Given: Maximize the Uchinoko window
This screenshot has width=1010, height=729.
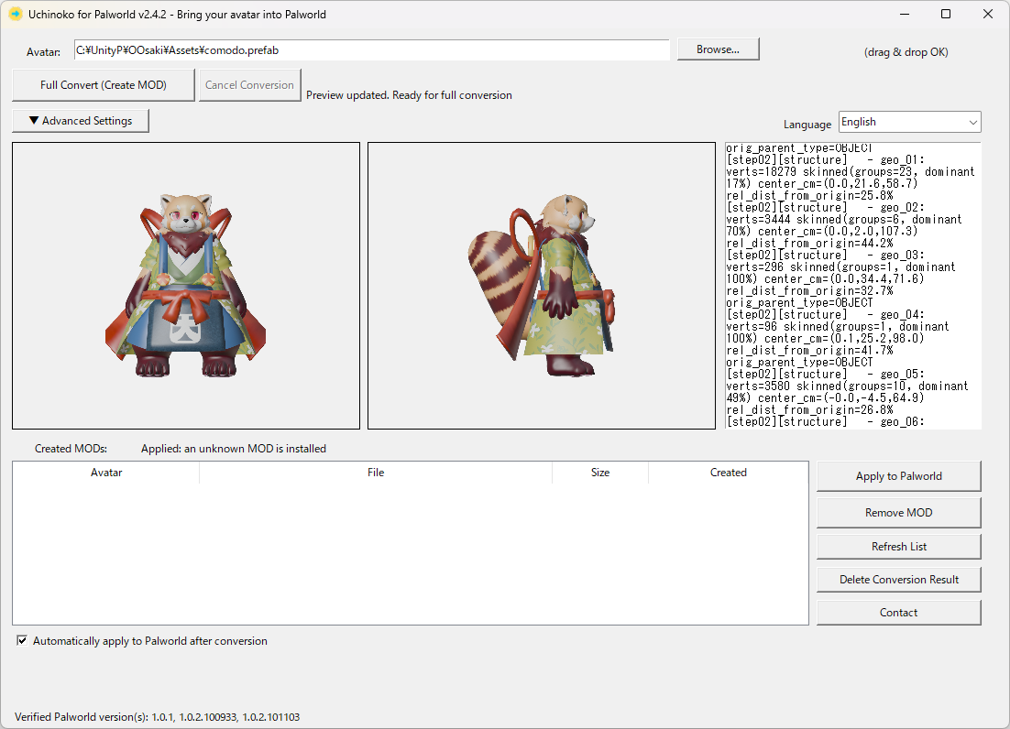Looking at the screenshot, I should pyautogui.click(x=946, y=14).
